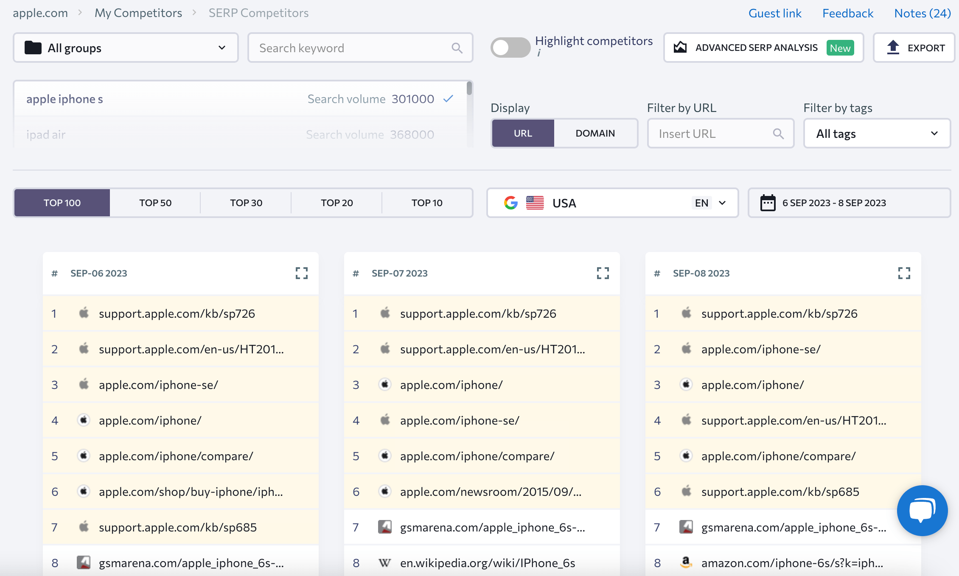959x576 pixels.
Task: Select the TOP 10 tab
Action: coord(427,202)
